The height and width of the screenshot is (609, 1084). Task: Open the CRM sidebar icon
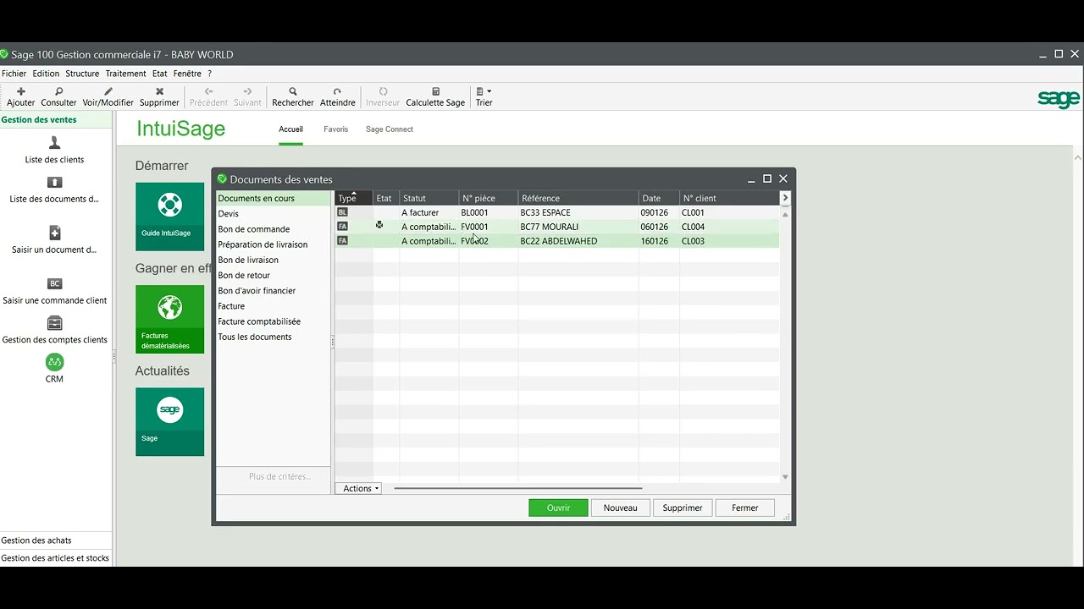(54, 362)
